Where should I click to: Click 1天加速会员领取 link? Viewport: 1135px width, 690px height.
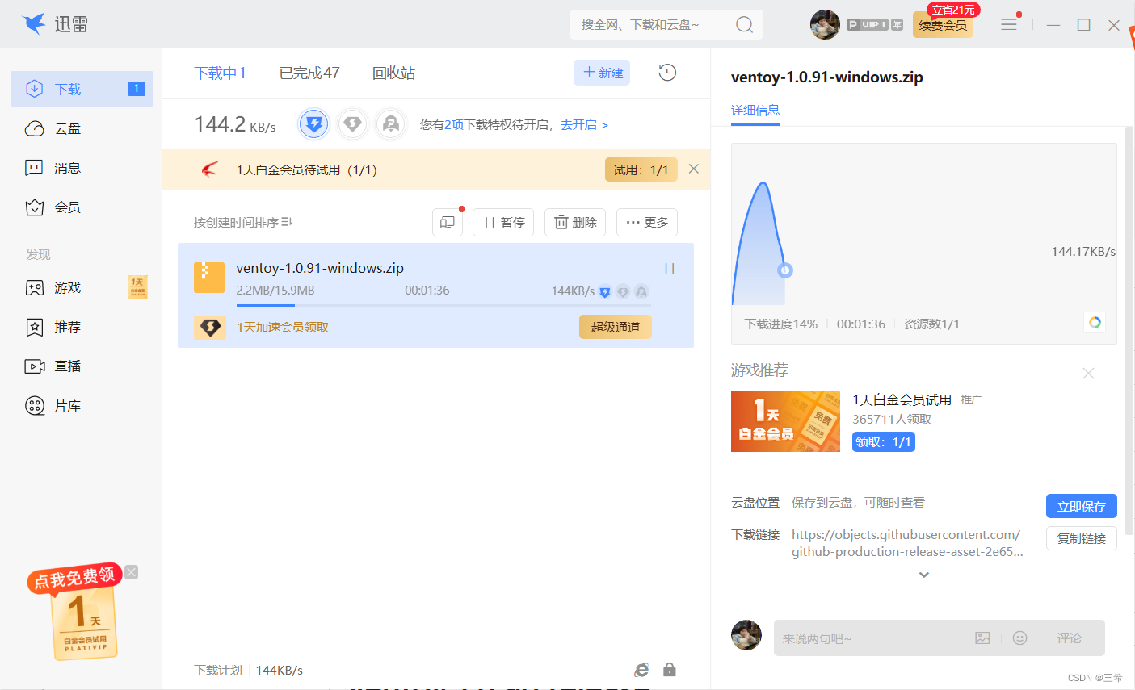point(283,327)
